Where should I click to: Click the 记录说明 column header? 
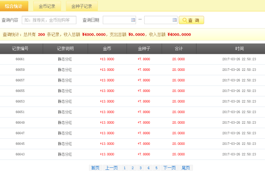65,49
